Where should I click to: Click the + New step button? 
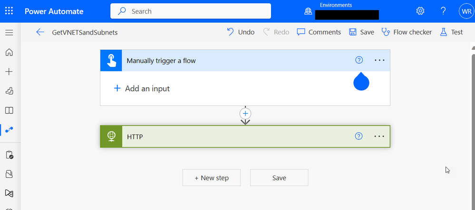212,178
